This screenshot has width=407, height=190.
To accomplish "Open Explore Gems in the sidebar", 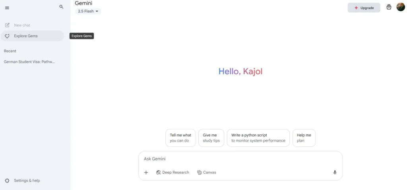I will [x=33, y=36].
